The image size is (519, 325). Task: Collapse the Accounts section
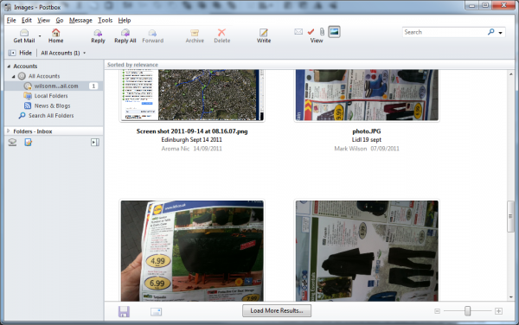[x=9, y=67]
